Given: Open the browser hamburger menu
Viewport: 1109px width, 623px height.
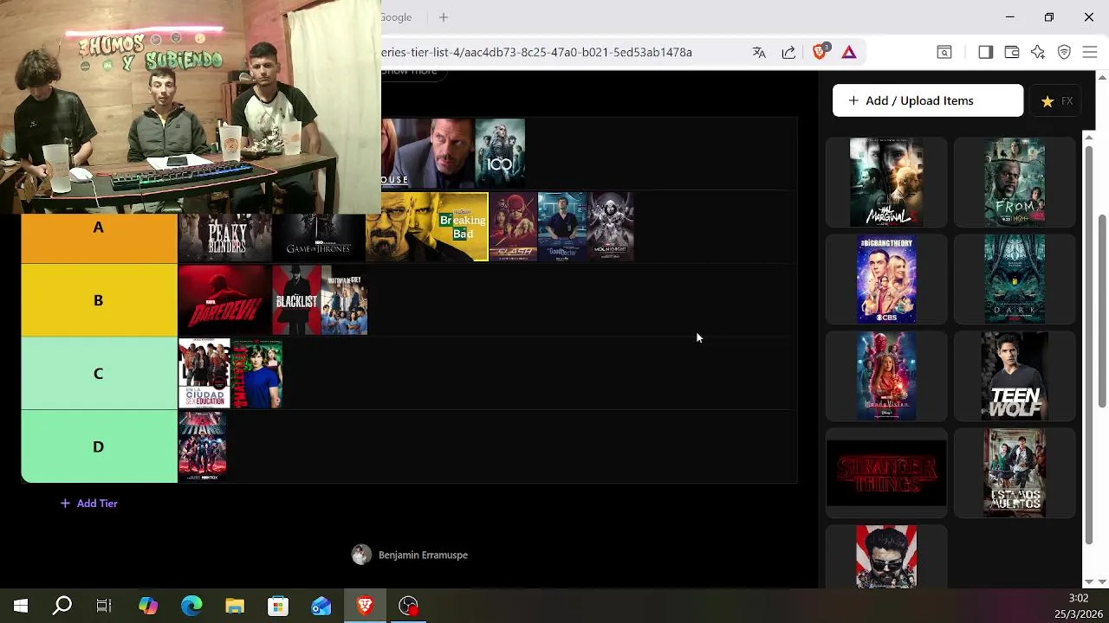Looking at the screenshot, I should tap(1090, 52).
